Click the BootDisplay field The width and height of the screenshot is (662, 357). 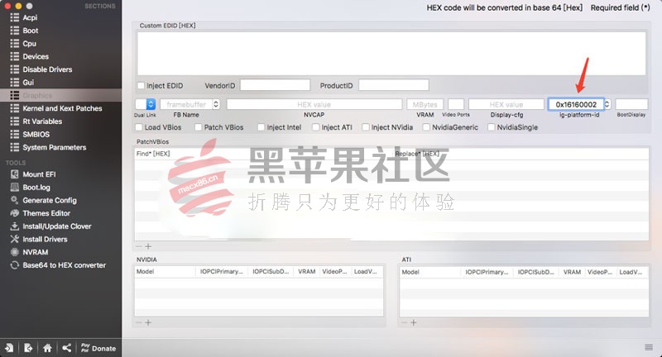click(631, 104)
